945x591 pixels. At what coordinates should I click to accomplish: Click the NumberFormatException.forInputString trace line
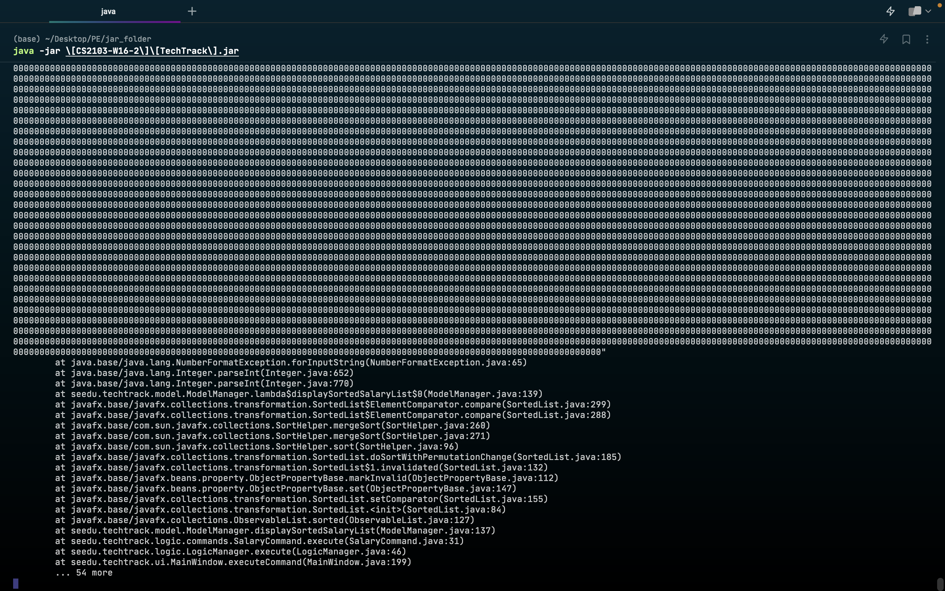[291, 362]
